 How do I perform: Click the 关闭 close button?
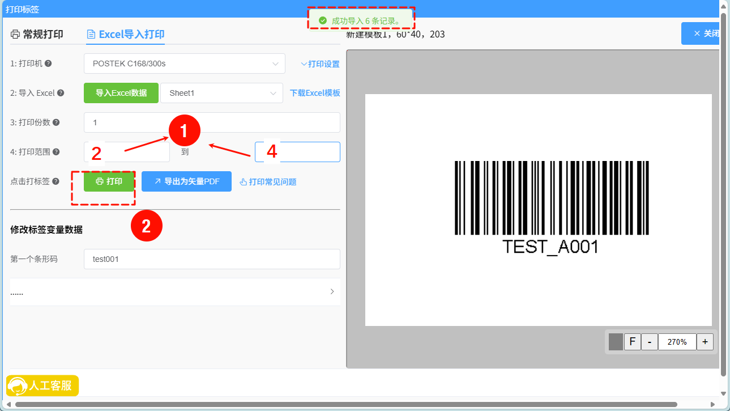(701, 33)
